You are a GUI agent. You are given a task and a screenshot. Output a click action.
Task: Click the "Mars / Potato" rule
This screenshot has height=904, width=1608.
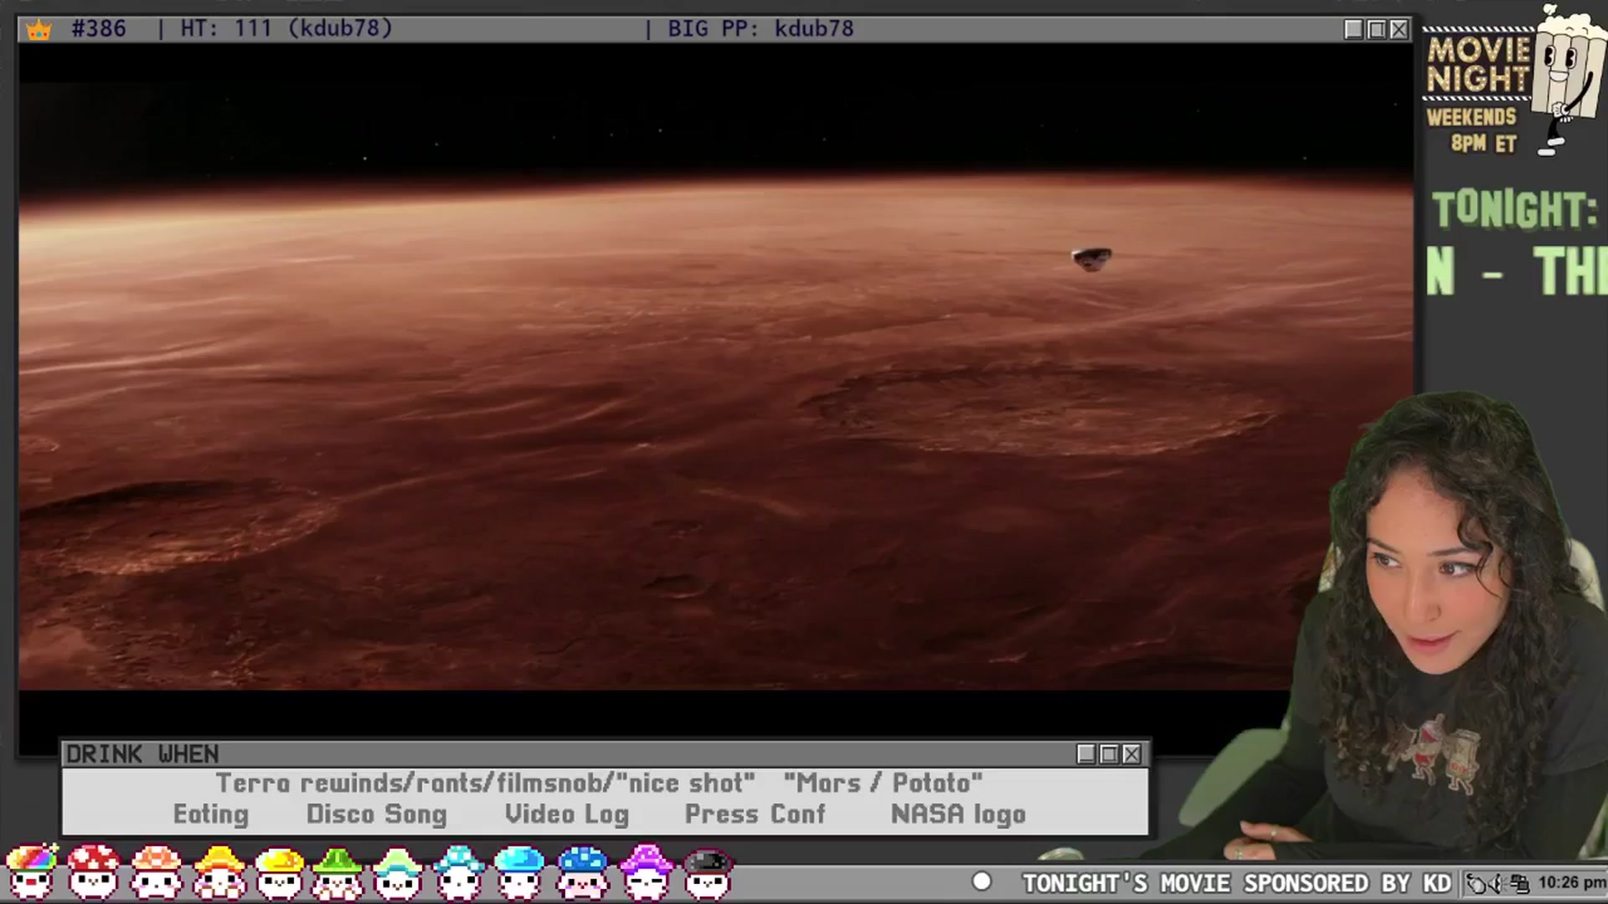(x=883, y=783)
